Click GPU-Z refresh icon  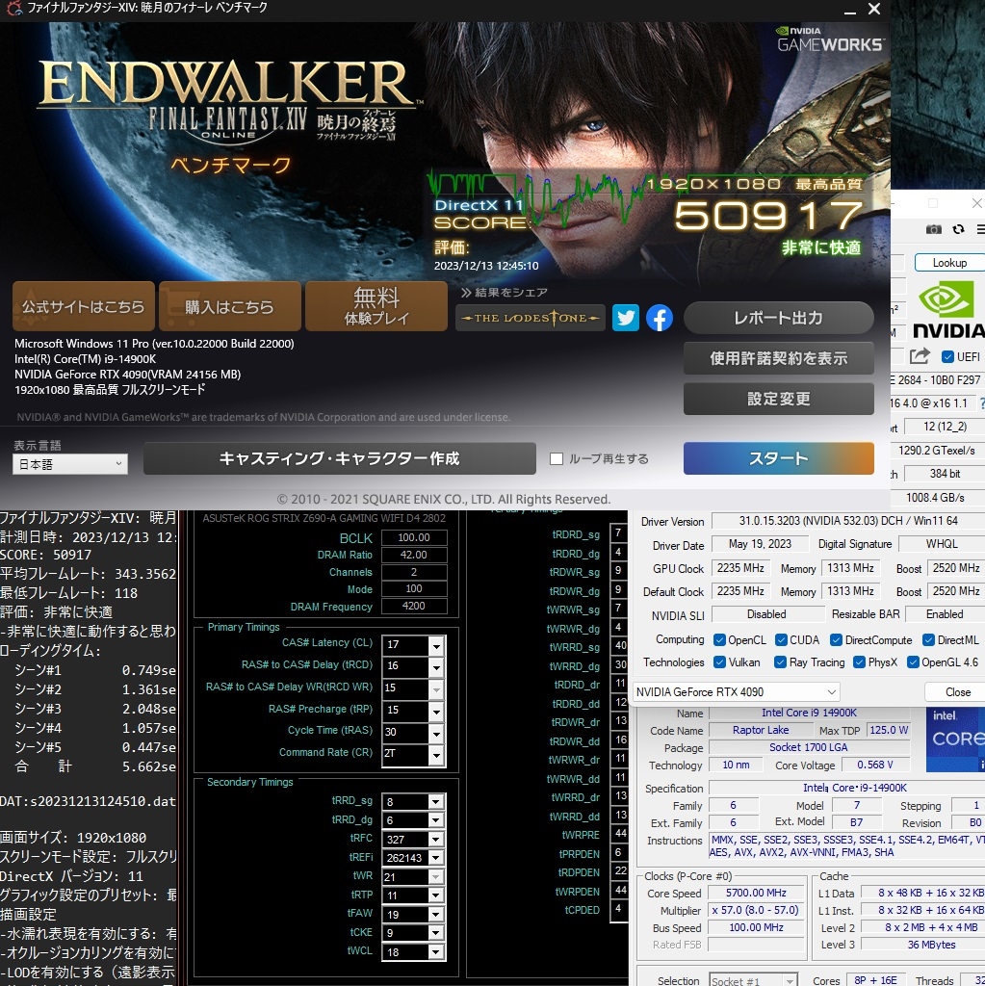click(x=959, y=229)
